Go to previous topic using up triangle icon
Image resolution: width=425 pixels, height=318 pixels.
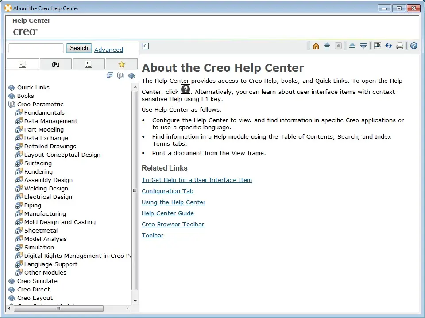(352, 46)
